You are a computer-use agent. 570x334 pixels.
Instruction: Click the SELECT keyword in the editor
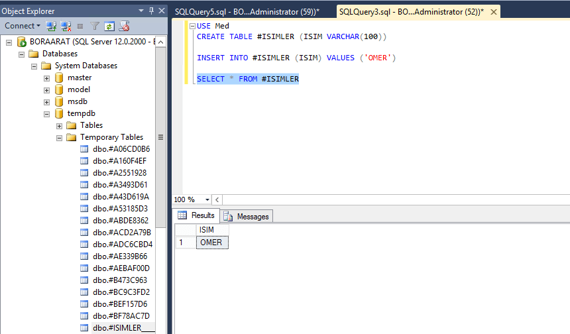[211, 79]
